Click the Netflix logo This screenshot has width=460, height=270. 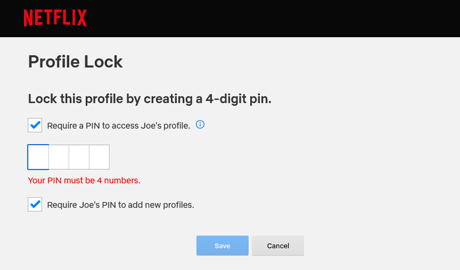pos(55,18)
